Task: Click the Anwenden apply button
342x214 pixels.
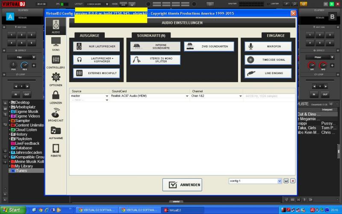Action: (x=182, y=185)
